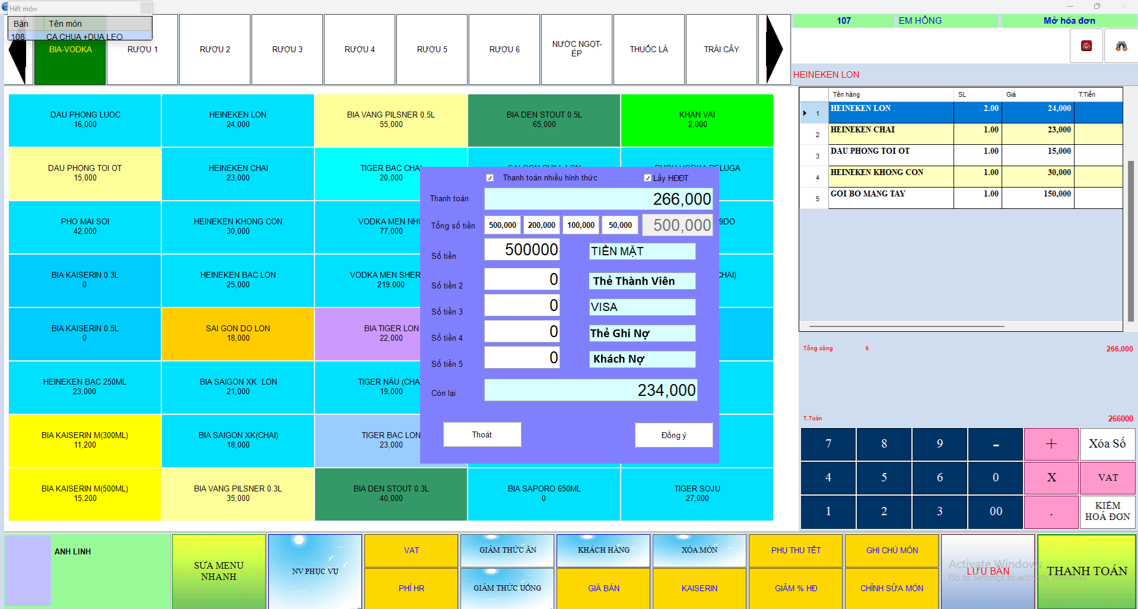Switch to the BIA-VODKA category tab
Image resolution: width=1138 pixels, height=609 pixels.
[70, 49]
